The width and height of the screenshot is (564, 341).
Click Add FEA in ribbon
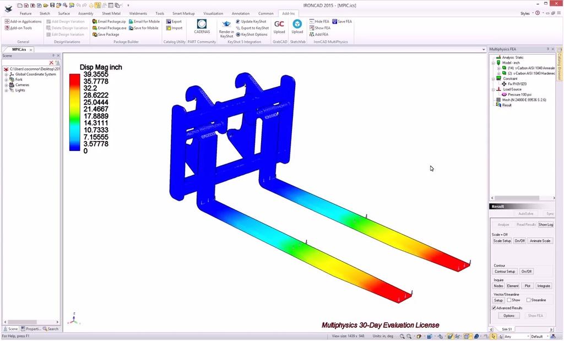pos(319,35)
